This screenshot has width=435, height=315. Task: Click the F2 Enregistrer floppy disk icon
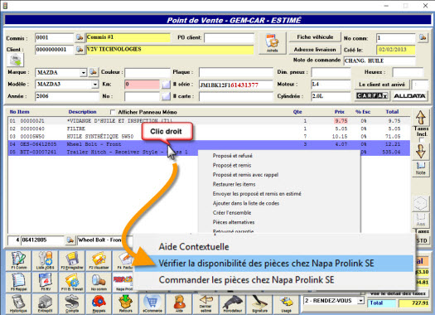point(72,260)
